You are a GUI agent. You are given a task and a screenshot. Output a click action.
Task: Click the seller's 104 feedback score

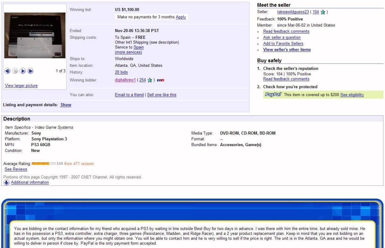click(316, 12)
